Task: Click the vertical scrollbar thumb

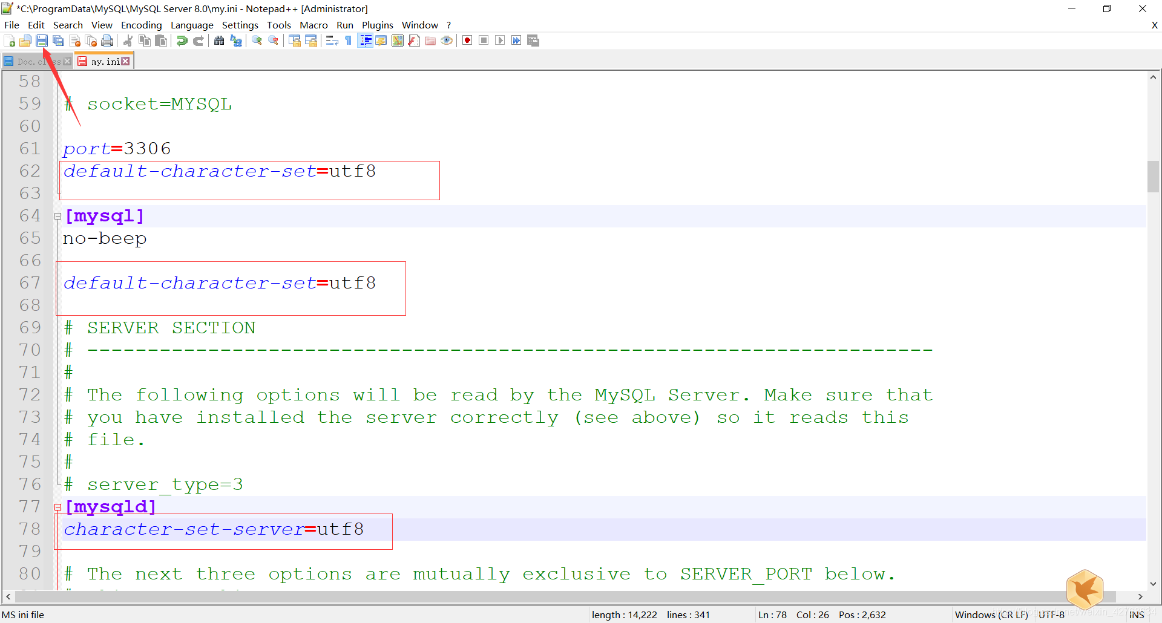Action: tap(1153, 177)
